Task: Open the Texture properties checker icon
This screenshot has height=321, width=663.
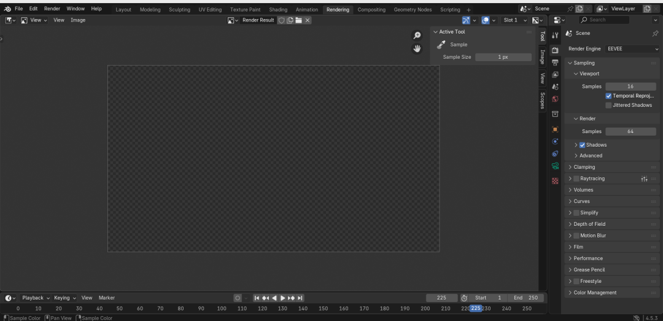Action: [555, 181]
